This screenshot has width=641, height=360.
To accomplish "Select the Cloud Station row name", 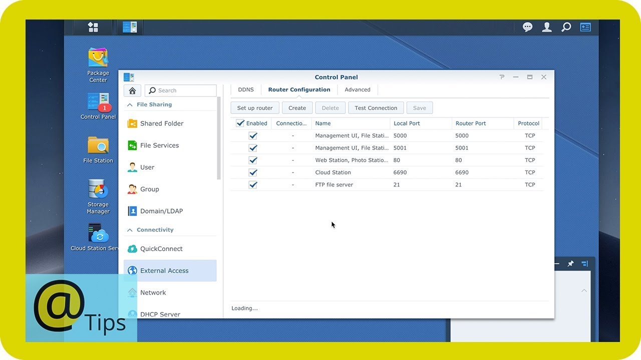I will 333,172.
